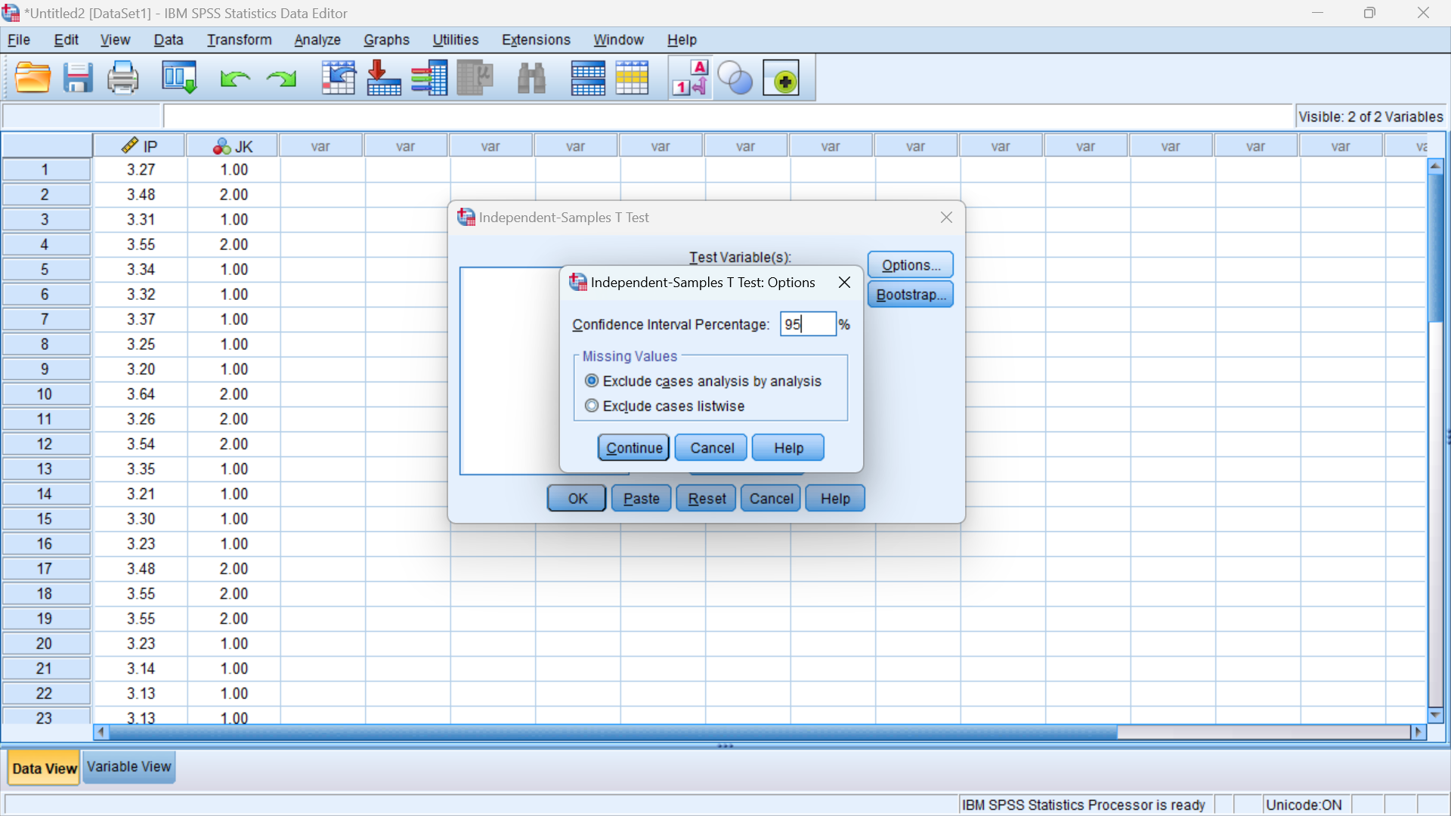Toggle value labels icon
Image resolution: width=1451 pixels, height=816 pixels.
[x=691, y=79]
